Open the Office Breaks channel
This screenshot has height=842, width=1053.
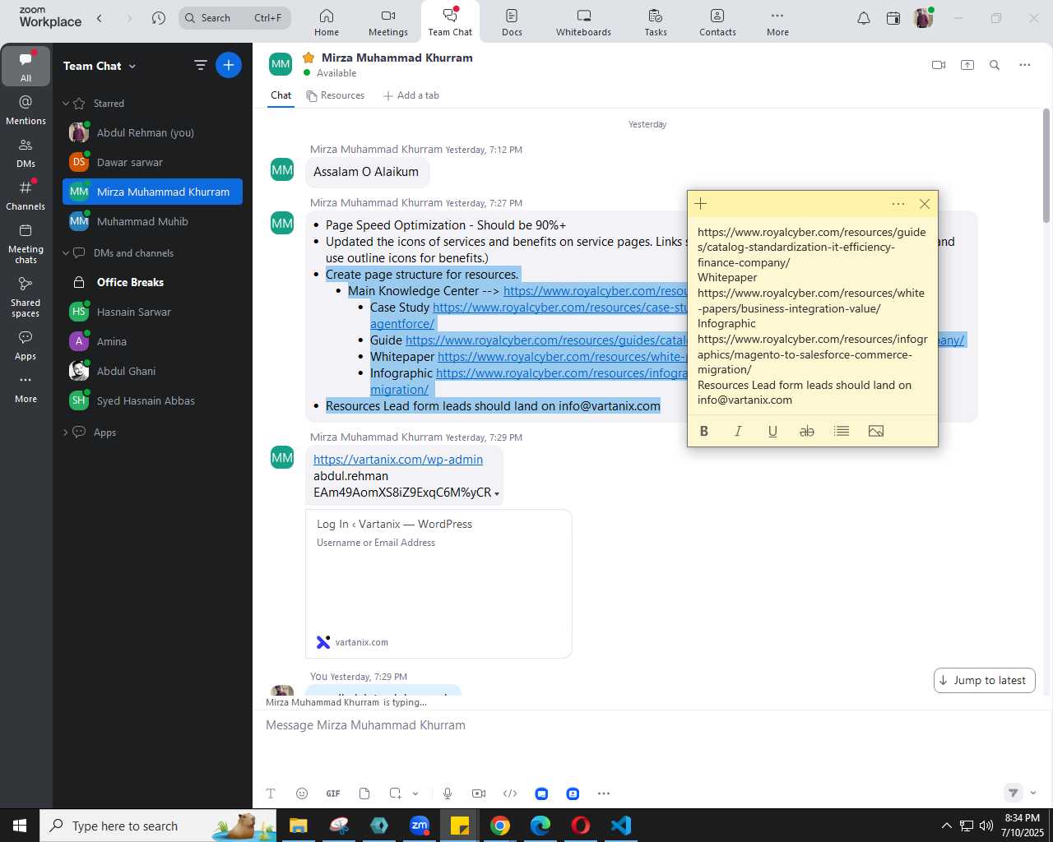(x=152, y=282)
